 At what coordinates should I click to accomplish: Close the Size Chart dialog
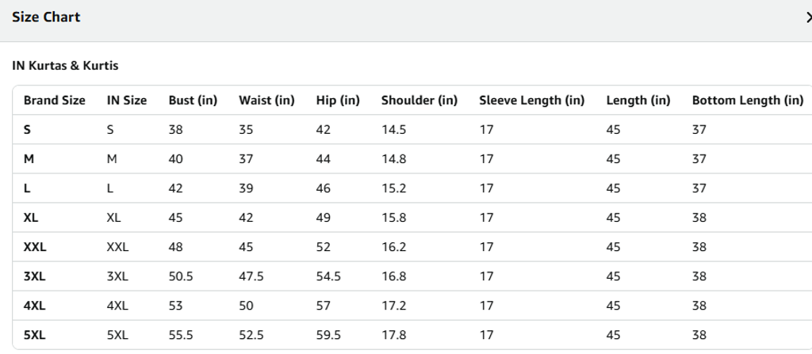click(x=807, y=17)
